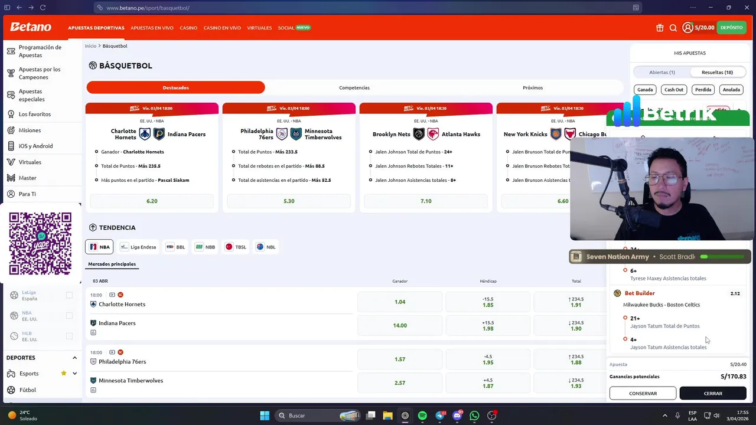Open File Explorer from the taskbar
The image size is (756, 425).
pyautogui.click(x=387, y=416)
